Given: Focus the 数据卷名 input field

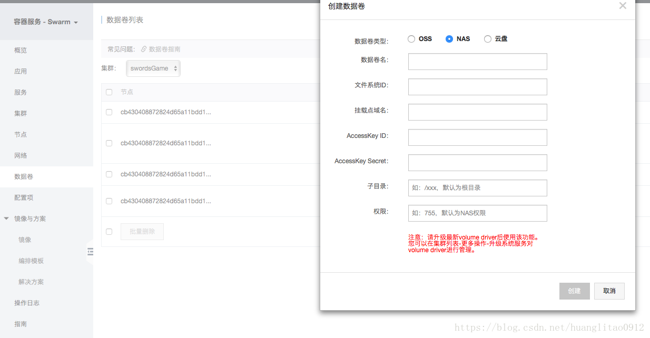Looking at the screenshot, I should click(x=478, y=62).
